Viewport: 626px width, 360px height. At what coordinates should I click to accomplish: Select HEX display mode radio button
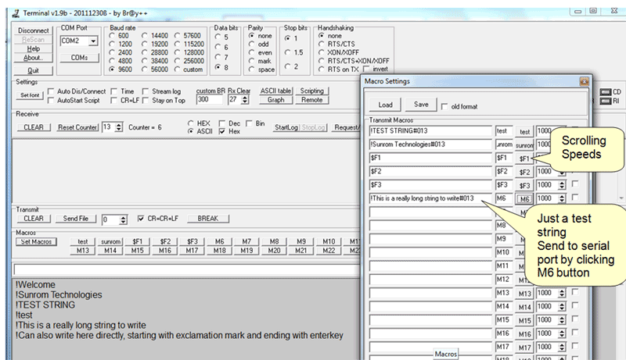click(191, 123)
